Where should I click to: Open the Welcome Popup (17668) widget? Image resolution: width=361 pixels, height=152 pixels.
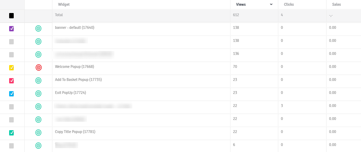click(74, 66)
